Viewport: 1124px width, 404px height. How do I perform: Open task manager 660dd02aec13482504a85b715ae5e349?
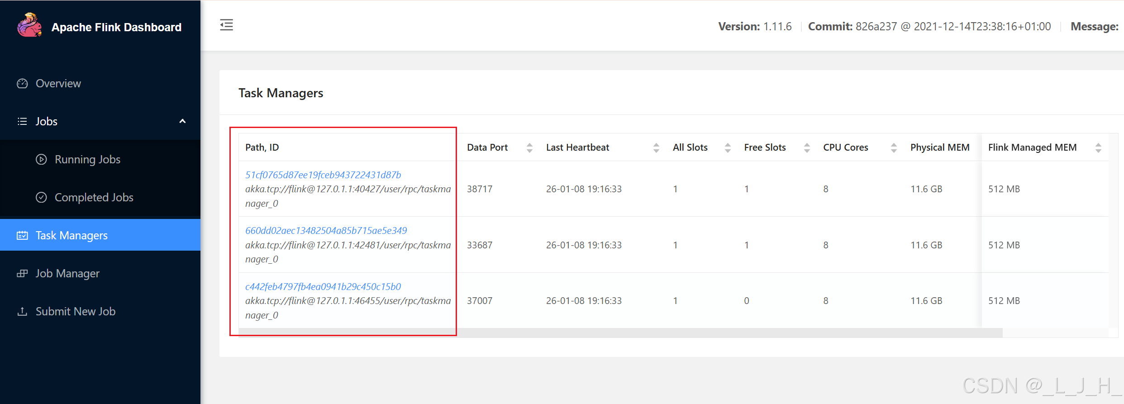[326, 230]
